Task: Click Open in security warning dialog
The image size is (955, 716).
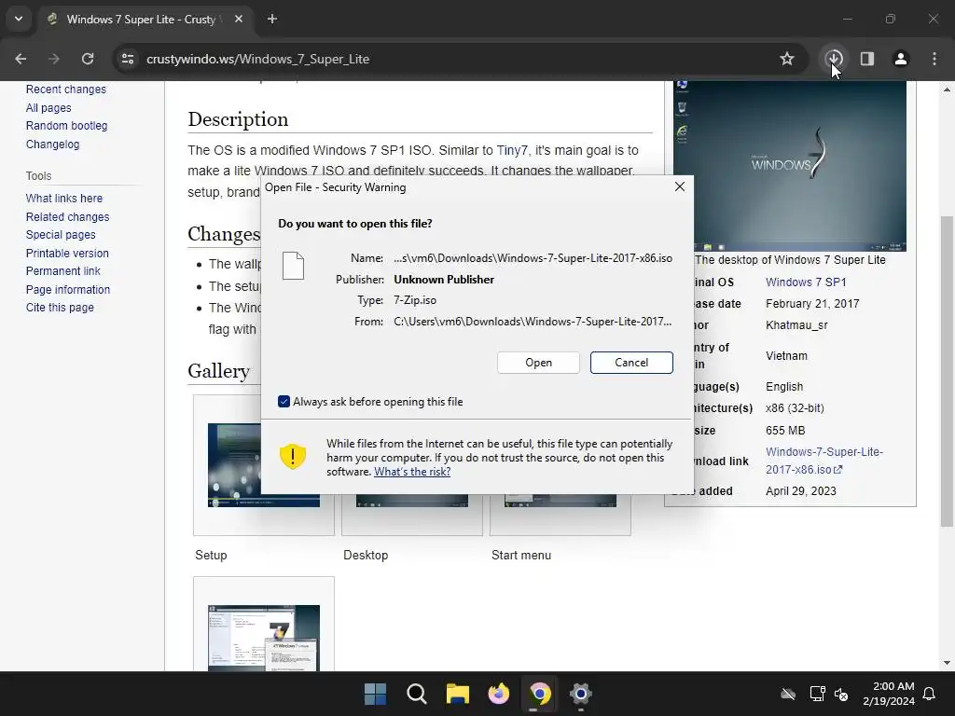Action: click(538, 363)
